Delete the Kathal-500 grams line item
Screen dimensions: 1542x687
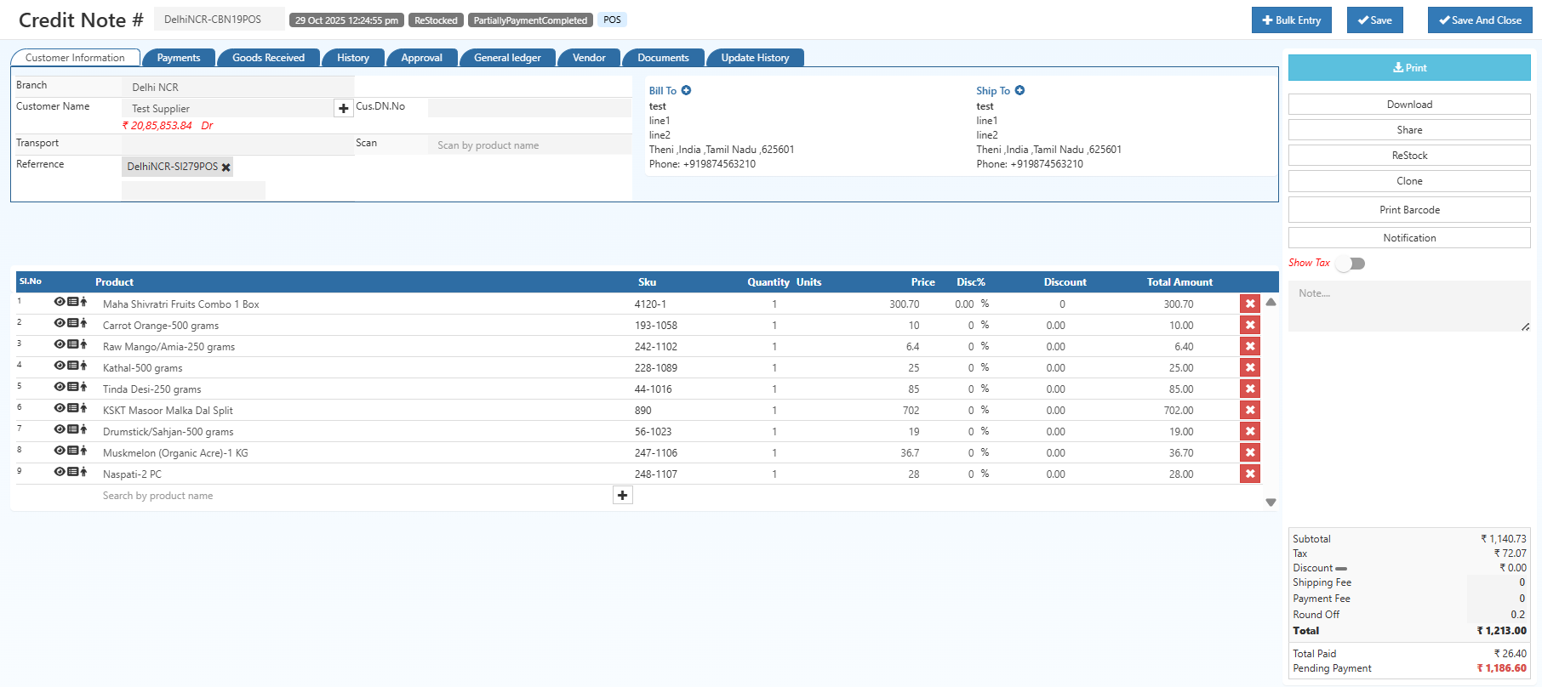(x=1250, y=367)
